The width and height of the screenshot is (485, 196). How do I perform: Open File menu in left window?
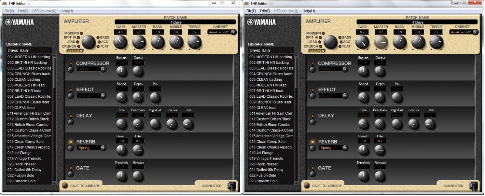tap(9, 11)
